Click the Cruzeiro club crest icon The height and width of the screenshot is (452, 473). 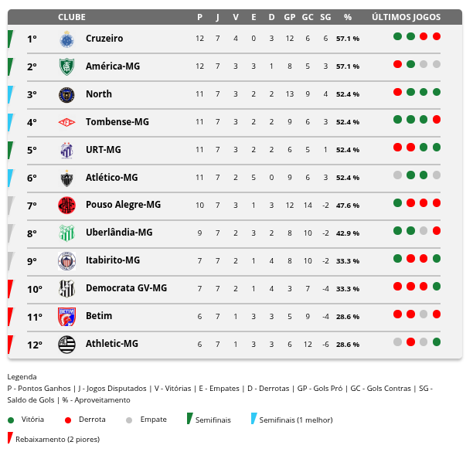[x=66, y=39]
